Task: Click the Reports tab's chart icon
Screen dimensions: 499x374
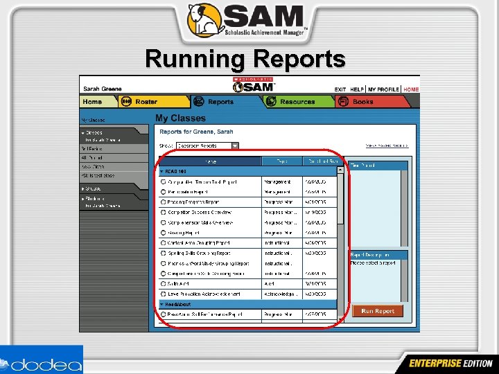Action: [x=199, y=102]
